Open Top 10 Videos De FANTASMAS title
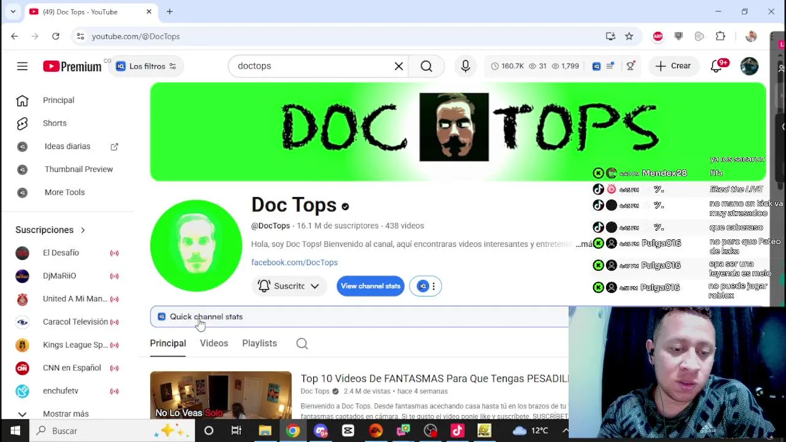 pyautogui.click(x=434, y=379)
